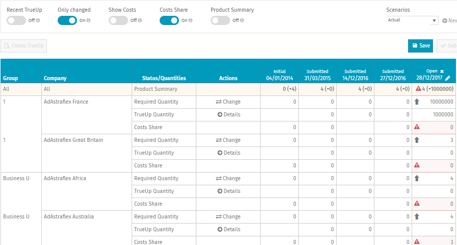Click up arrow icon for AdAstraflex France quantity
Viewport: 457px width, 245px height.
pyautogui.click(x=417, y=102)
